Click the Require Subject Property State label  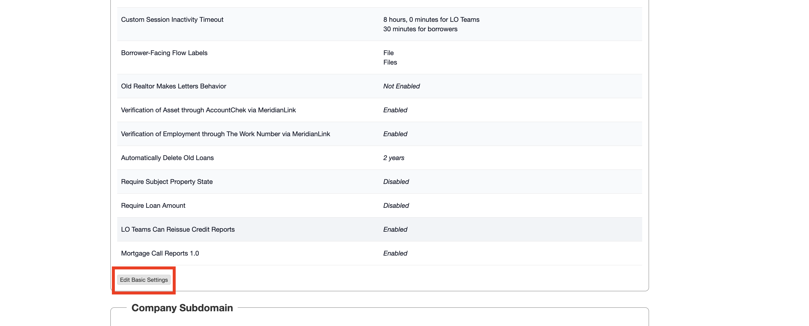tap(167, 182)
